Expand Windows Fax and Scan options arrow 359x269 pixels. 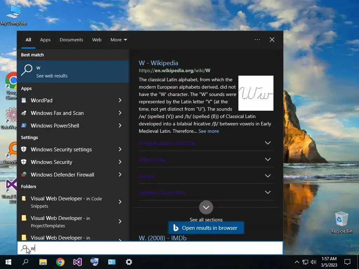[120, 113]
